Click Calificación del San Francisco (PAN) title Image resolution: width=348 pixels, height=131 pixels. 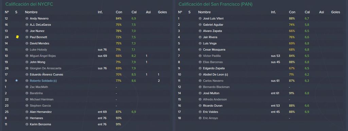tap(215, 4)
